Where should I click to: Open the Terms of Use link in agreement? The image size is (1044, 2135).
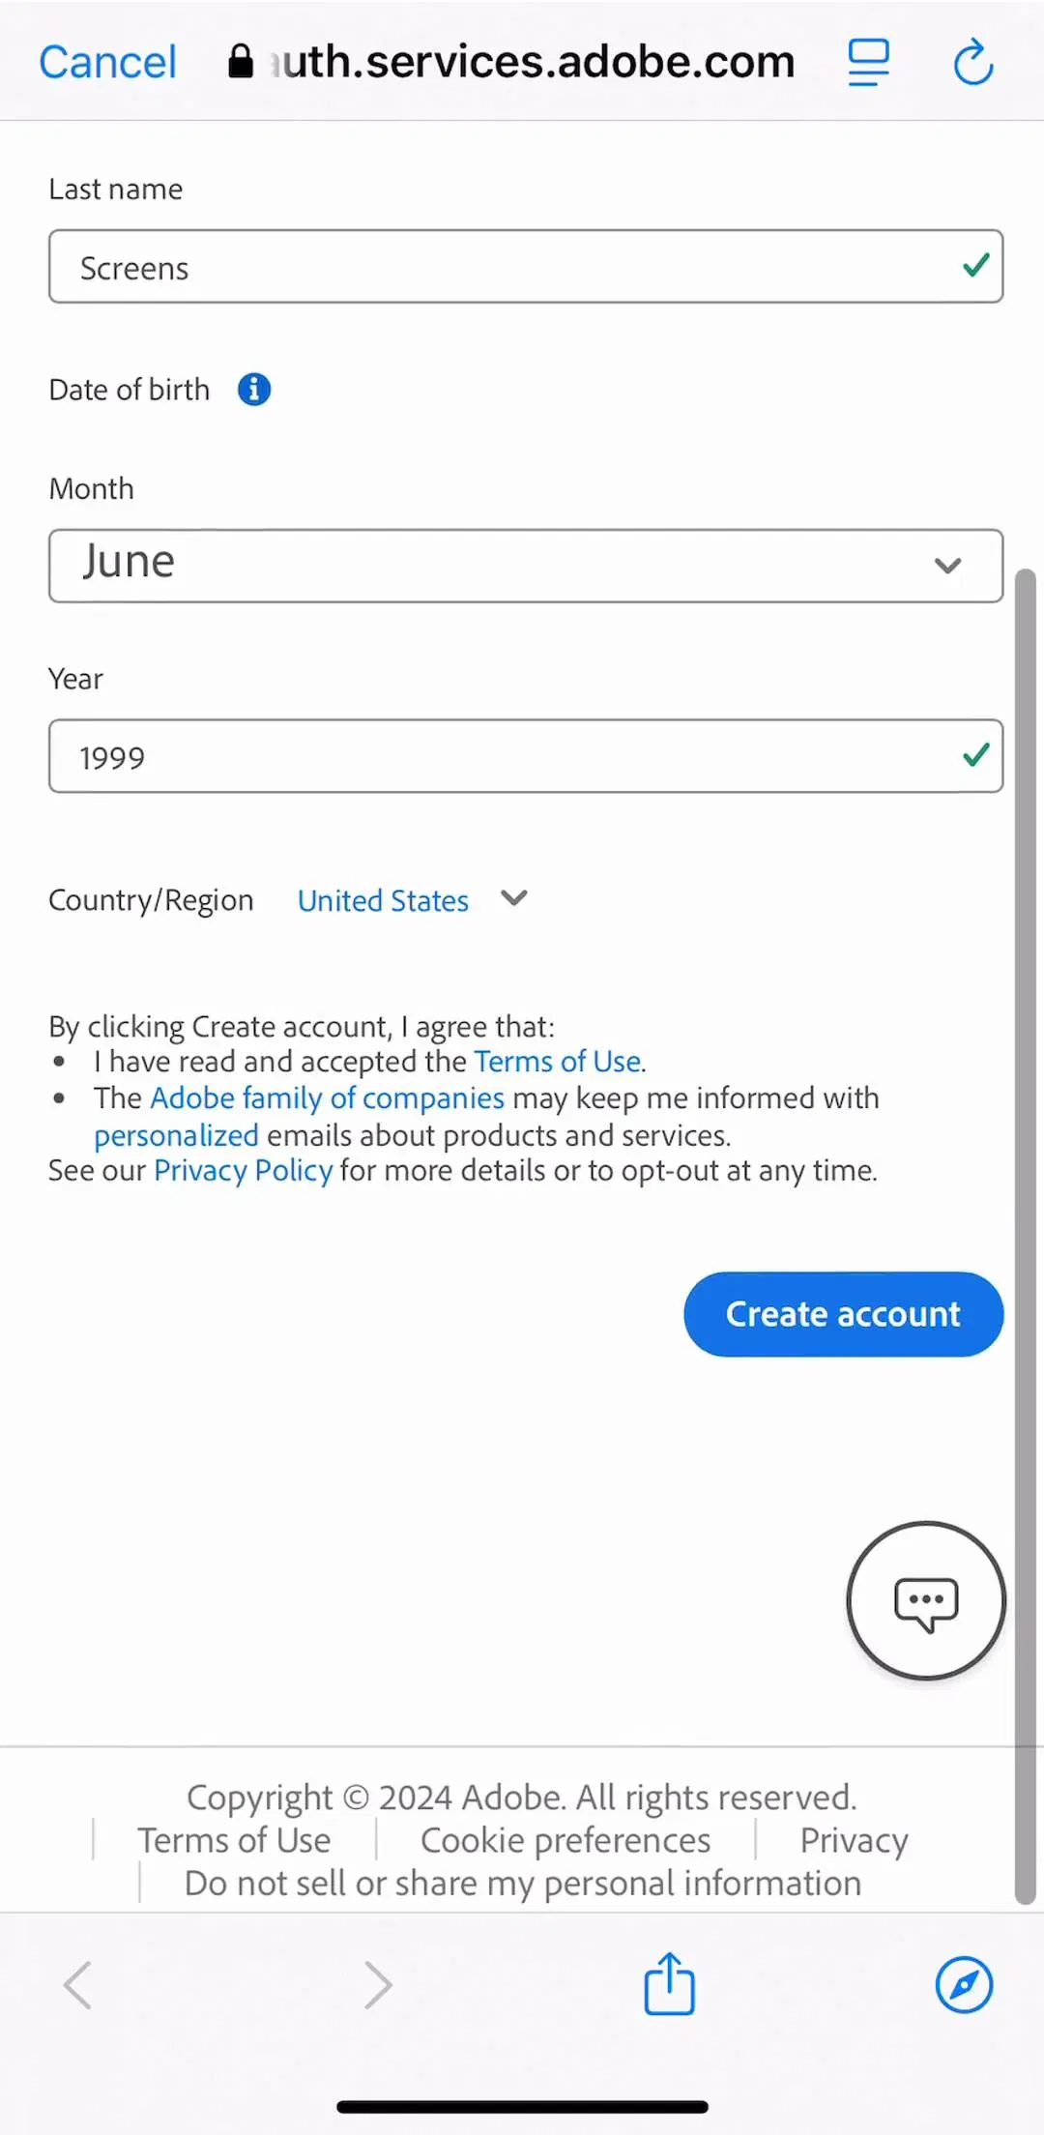(x=558, y=1062)
